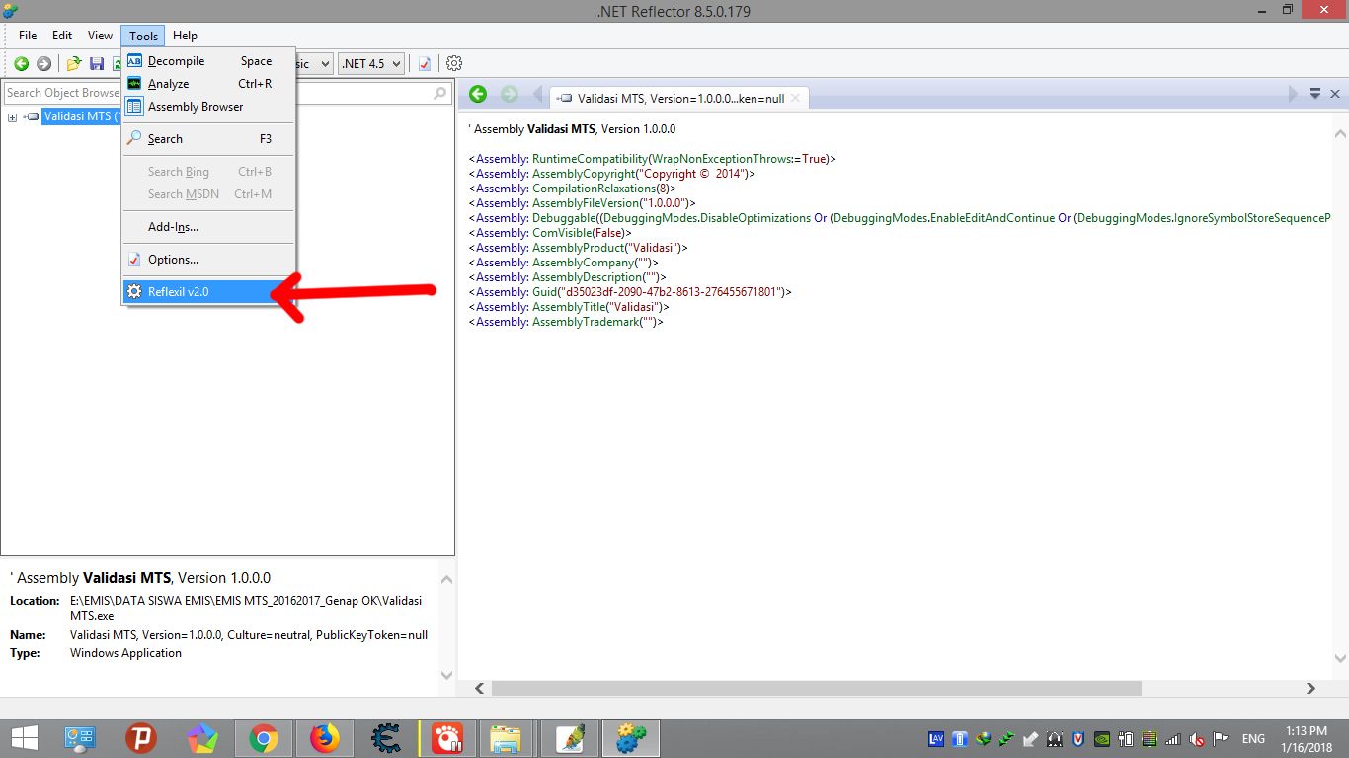Select the Validasi MTS assembly in tree
Image resolution: width=1349 pixels, height=758 pixels.
(x=82, y=116)
